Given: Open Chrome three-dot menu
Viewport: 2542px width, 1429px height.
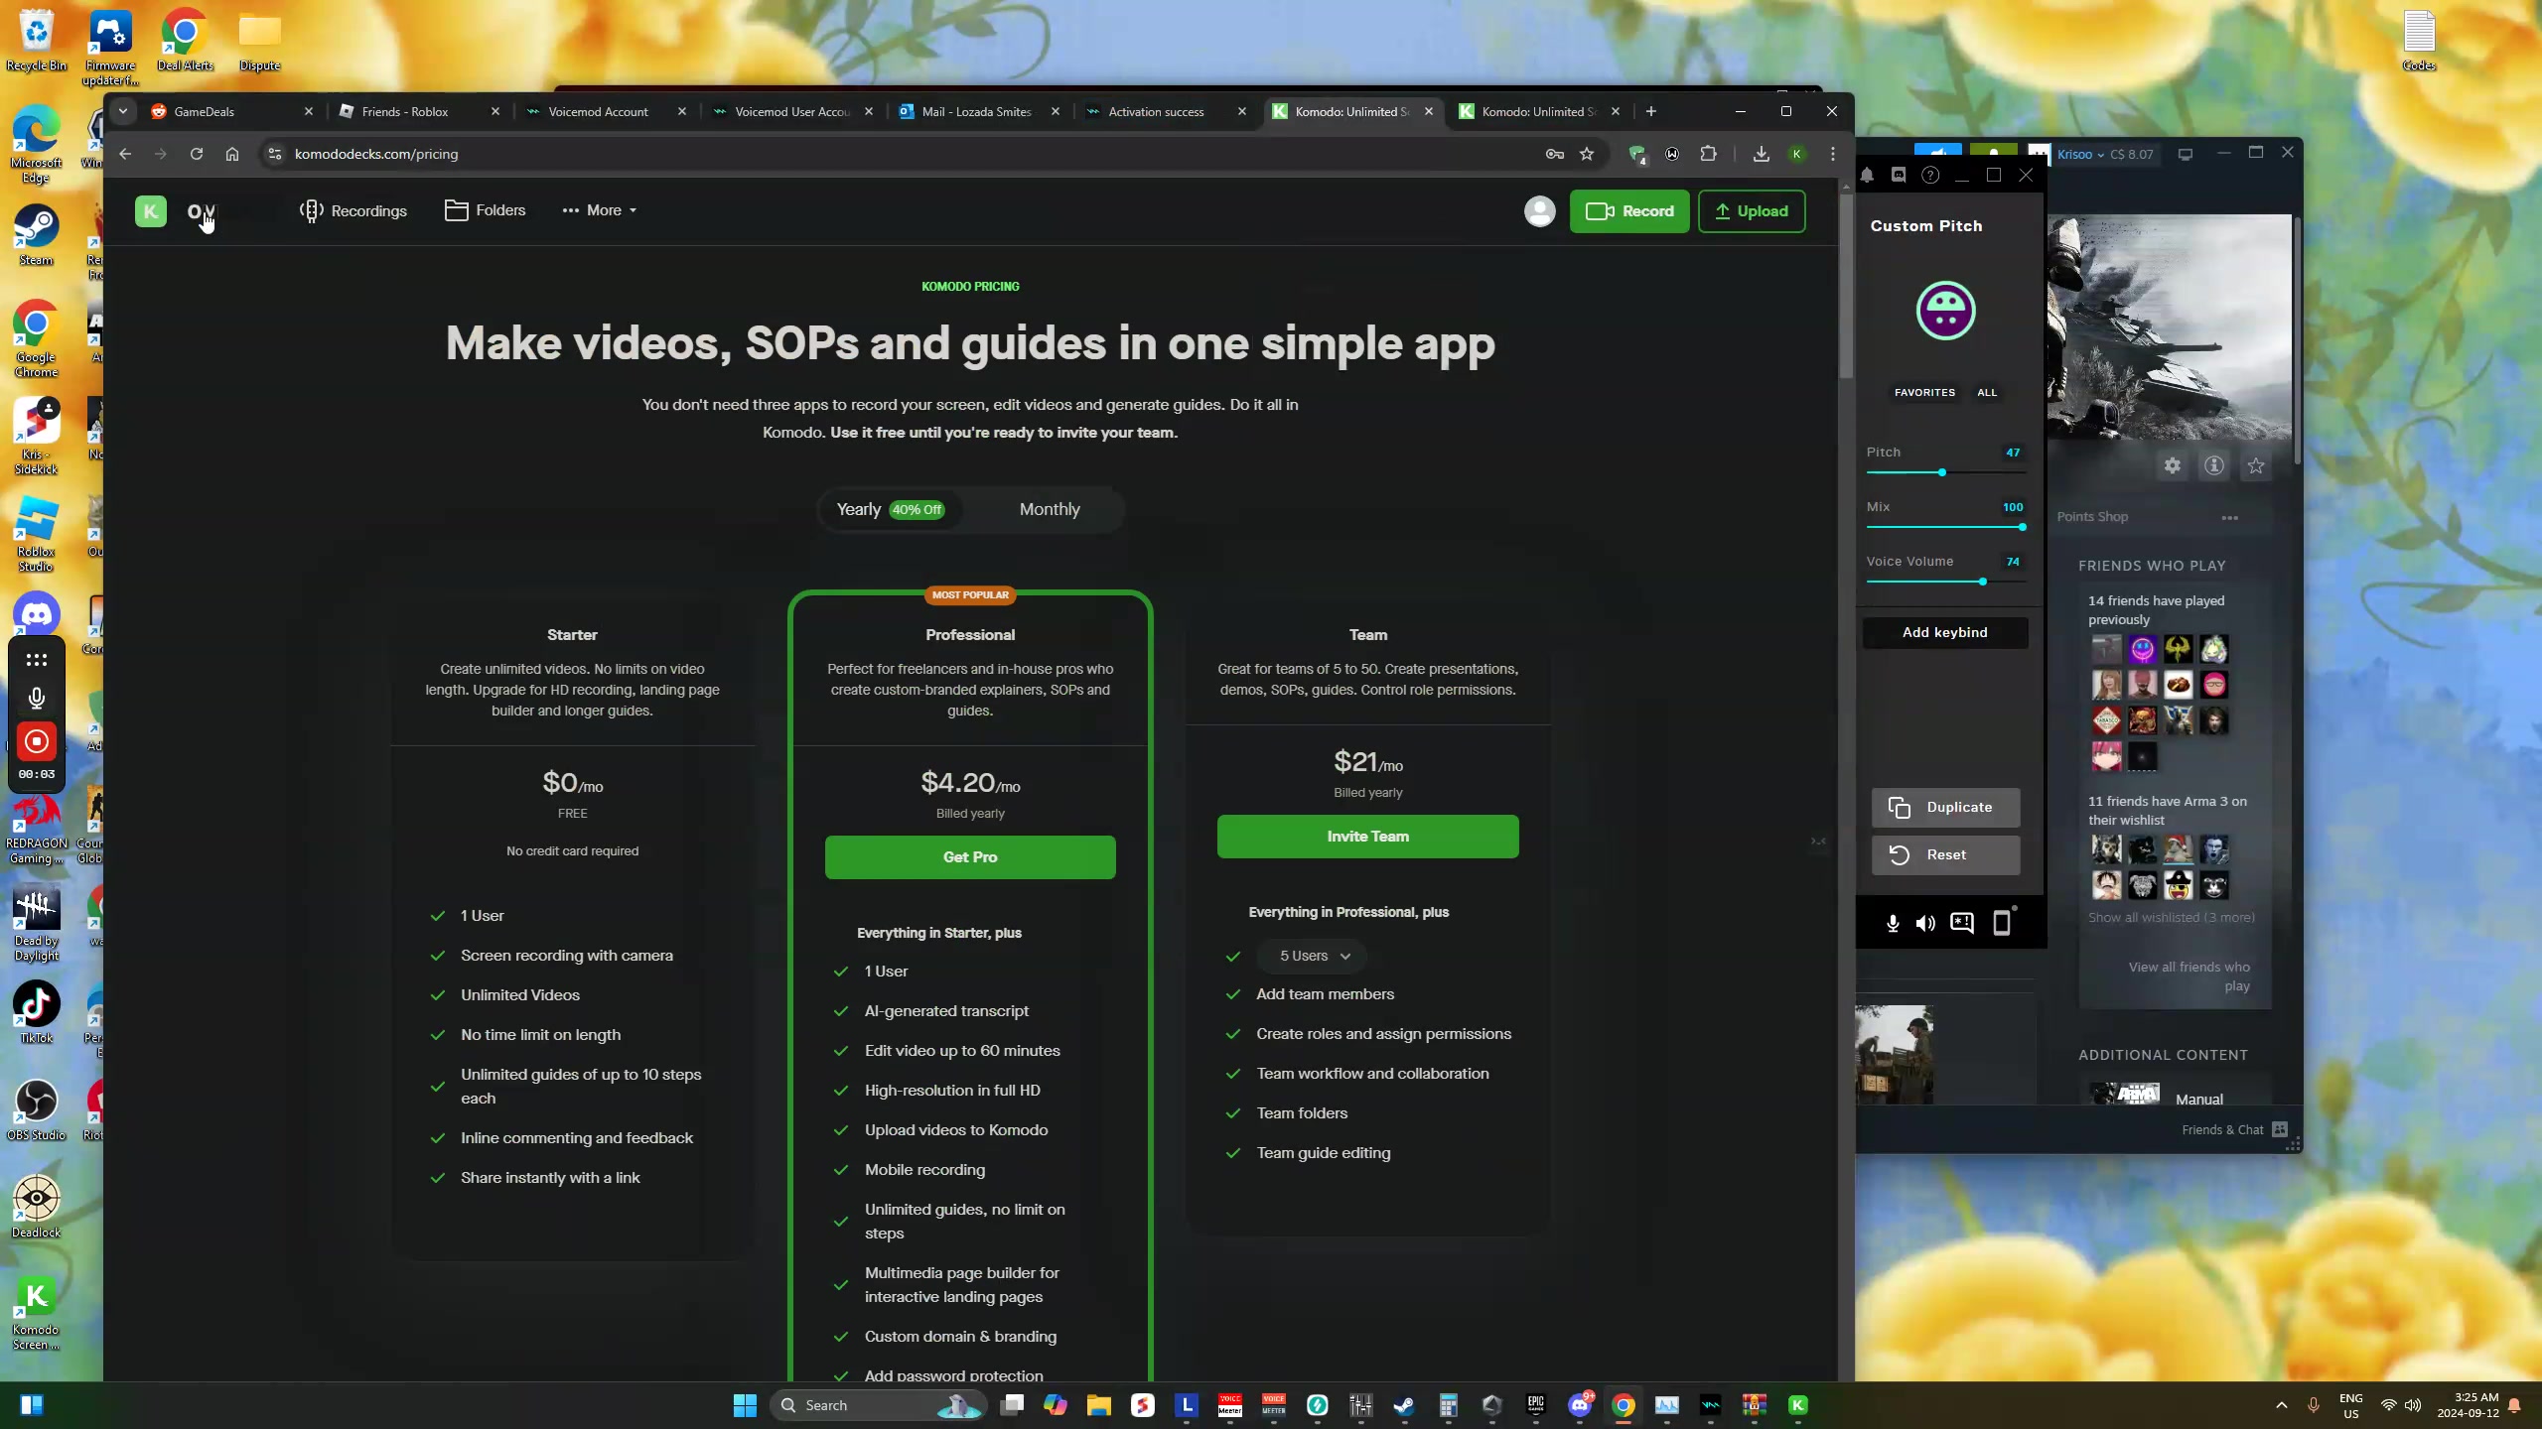Looking at the screenshot, I should coord(1833,154).
